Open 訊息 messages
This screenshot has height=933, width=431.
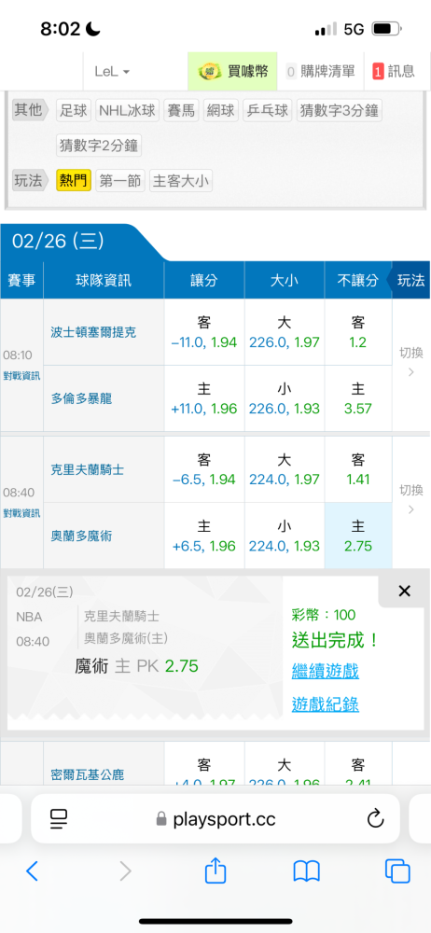pos(394,72)
